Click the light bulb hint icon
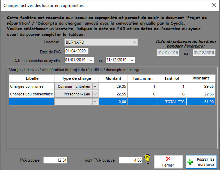Image resolution: width=220 pixels, height=170 pixels. click(147, 159)
